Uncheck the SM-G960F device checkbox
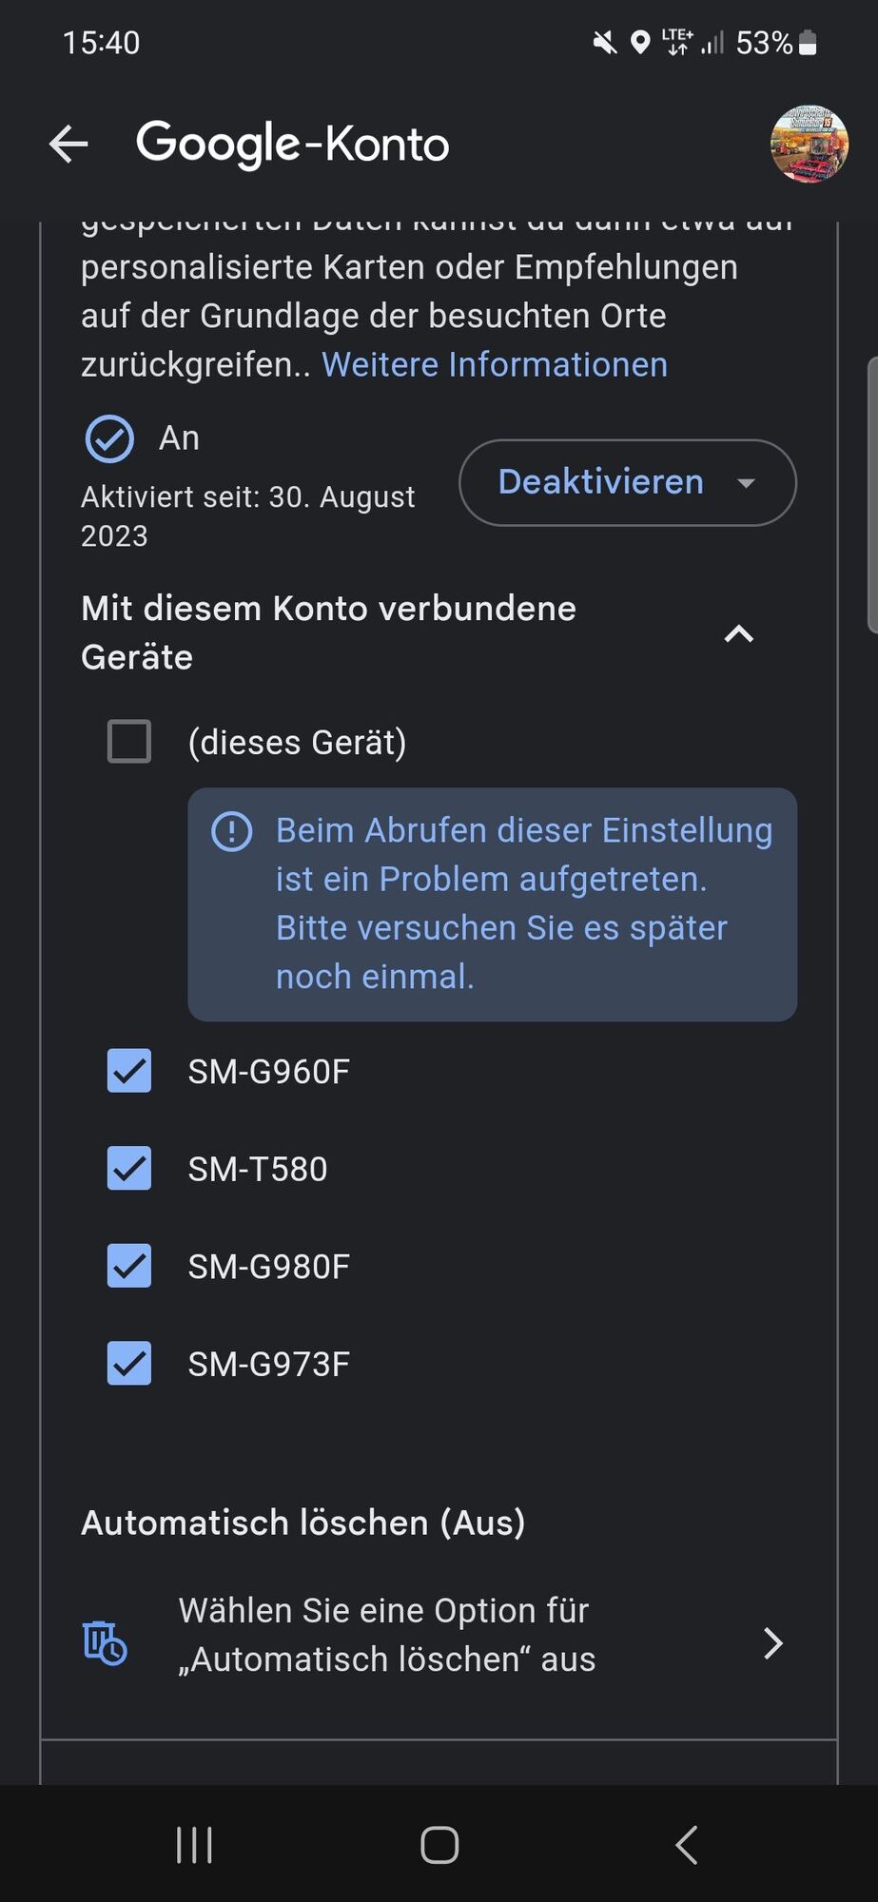 (x=129, y=1071)
